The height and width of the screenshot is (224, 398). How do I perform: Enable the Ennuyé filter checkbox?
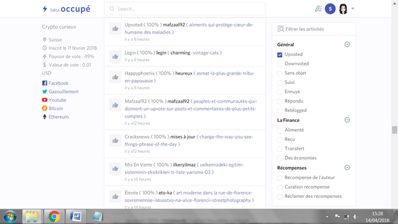click(x=280, y=92)
